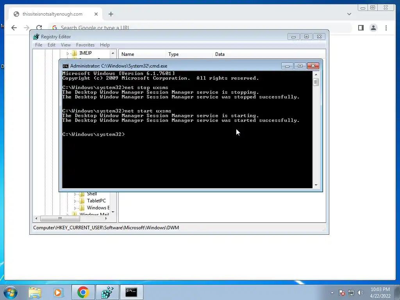The height and width of the screenshot is (300, 400).
Task: Click registry tree horizontal scroll right arrow
Action: pos(106,218)
